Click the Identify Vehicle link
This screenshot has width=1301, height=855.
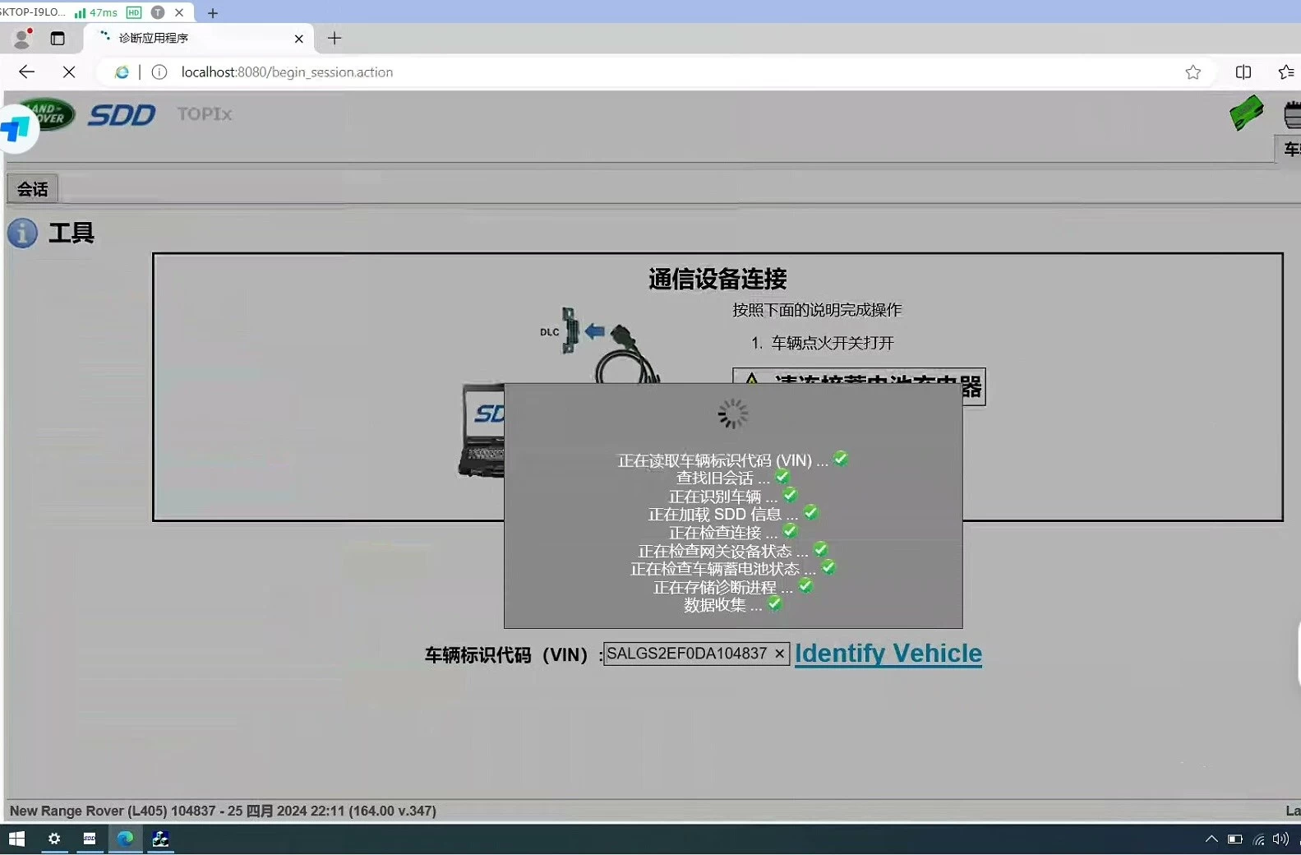coord(888,654)
